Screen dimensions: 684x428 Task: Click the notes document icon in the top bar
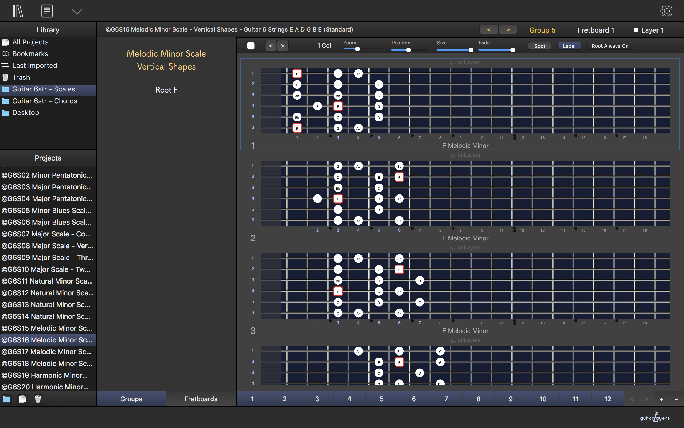click(x=47, y=11)
